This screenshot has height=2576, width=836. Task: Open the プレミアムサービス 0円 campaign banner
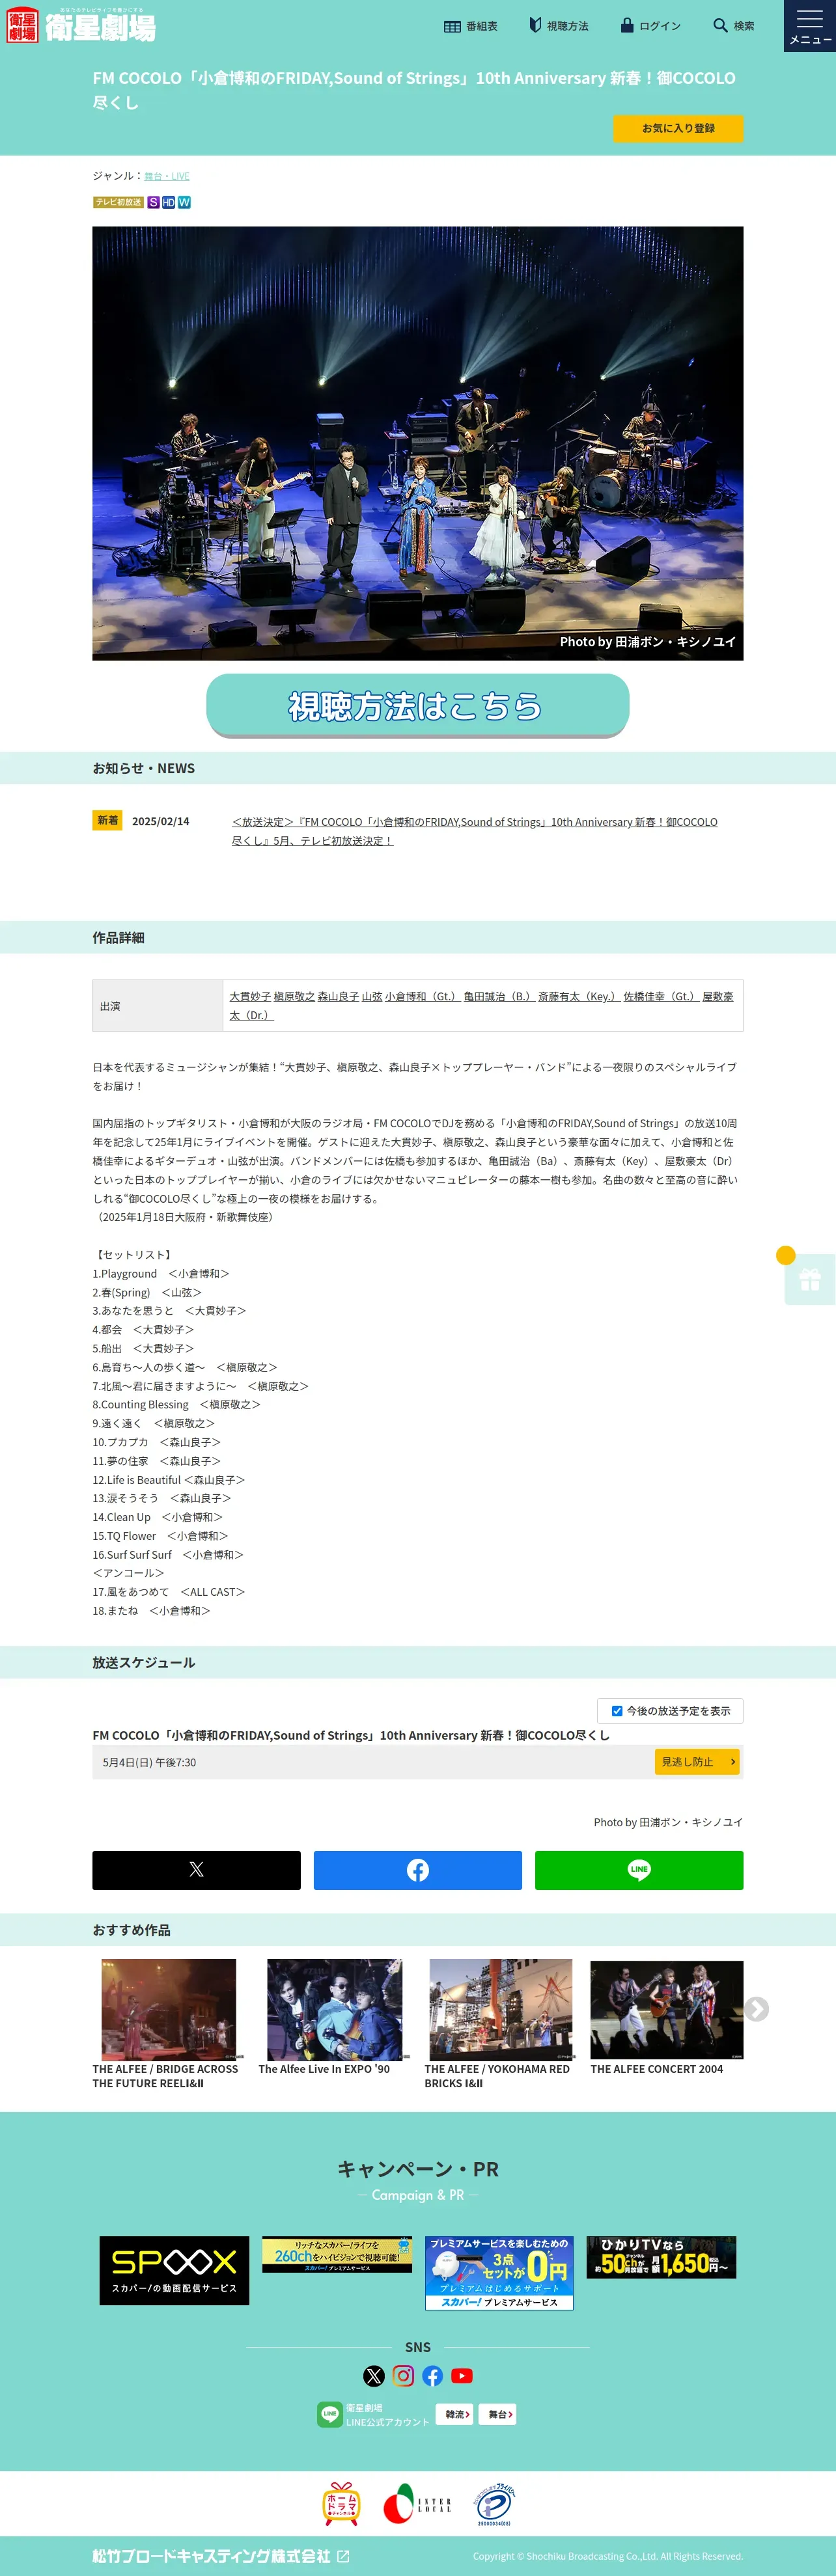pyautogui.click(x=499, y=2273)
